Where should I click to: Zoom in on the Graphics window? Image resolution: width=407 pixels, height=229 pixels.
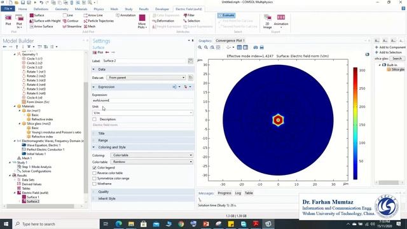(200, 47)
